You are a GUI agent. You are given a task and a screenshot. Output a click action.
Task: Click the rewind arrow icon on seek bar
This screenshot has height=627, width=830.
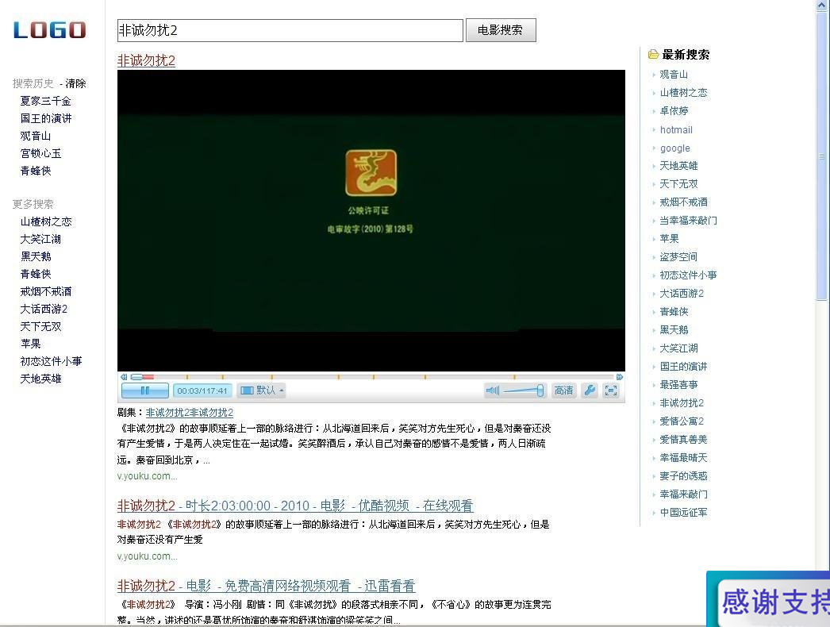pos(123,377)
